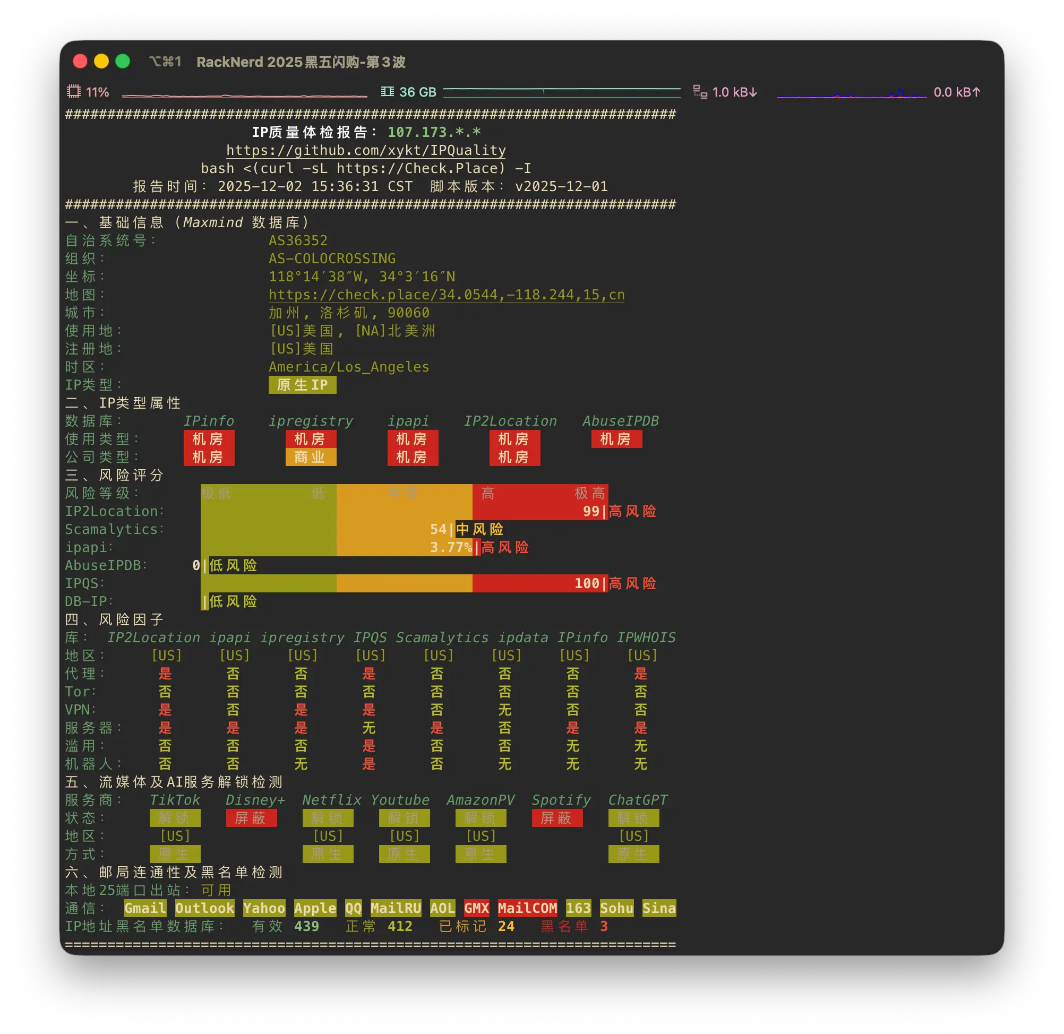Image resolution: width=1064 pixels, height=1034 pixels.
Task: Click the yellow minimize window button
Action: click(x=101, y=62)
